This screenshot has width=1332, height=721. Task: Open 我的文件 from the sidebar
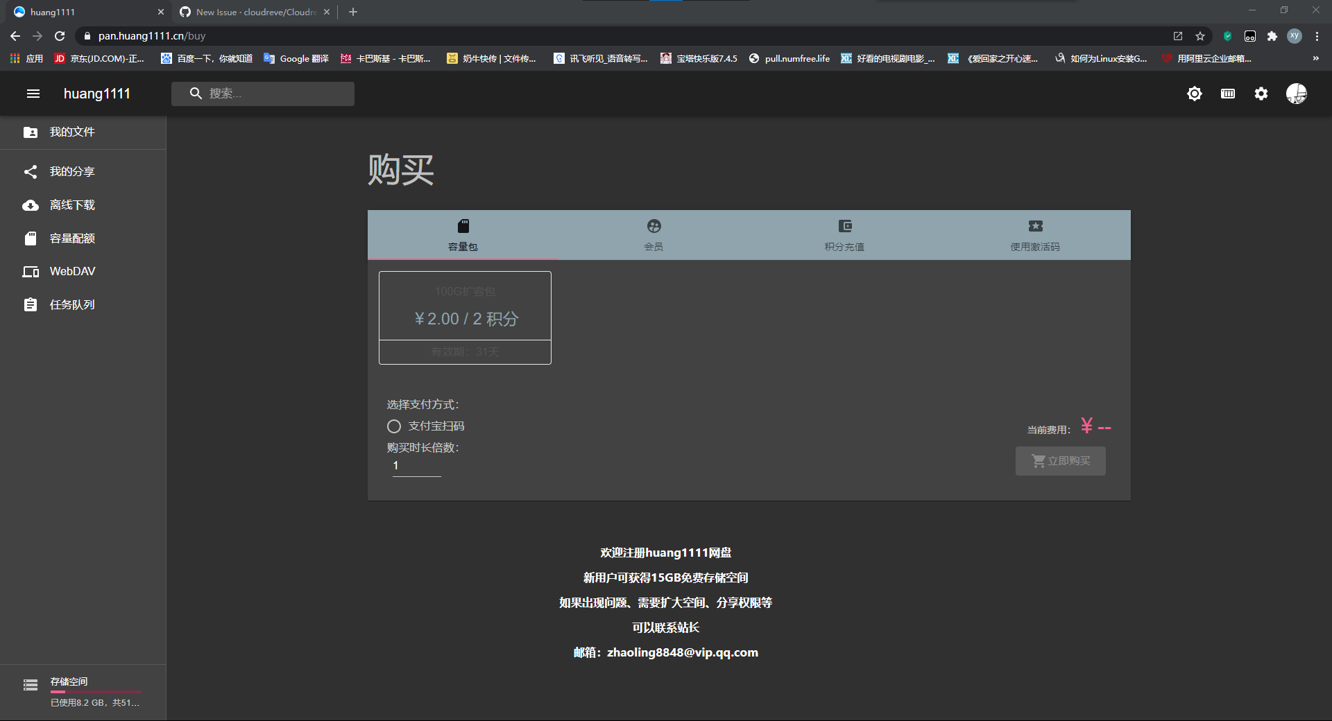coord(74,132)
